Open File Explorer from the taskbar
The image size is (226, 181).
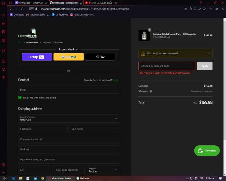(21, 179)
